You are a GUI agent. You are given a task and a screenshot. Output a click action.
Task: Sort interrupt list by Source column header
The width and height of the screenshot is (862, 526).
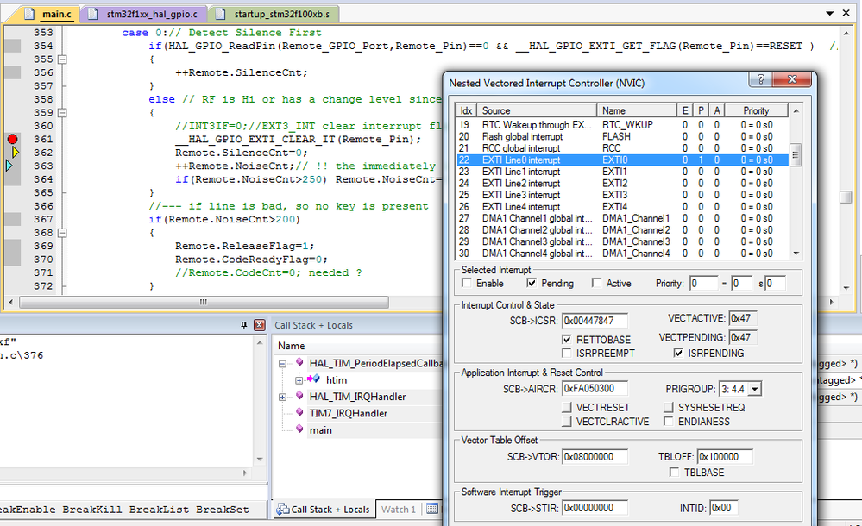537,110
